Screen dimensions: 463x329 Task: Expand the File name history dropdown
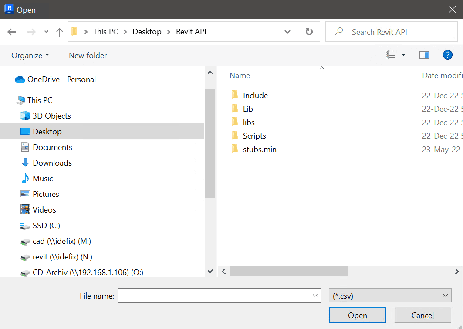[x=315, y=296]
